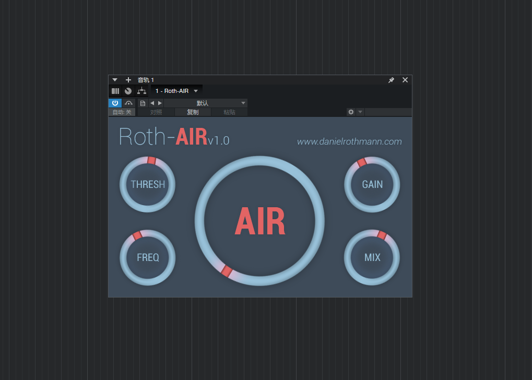Image resolution: width=532 pixels, height=380 pixels.
Task: Click the knob view icon beside the bars icon
Action: [128, 91]
